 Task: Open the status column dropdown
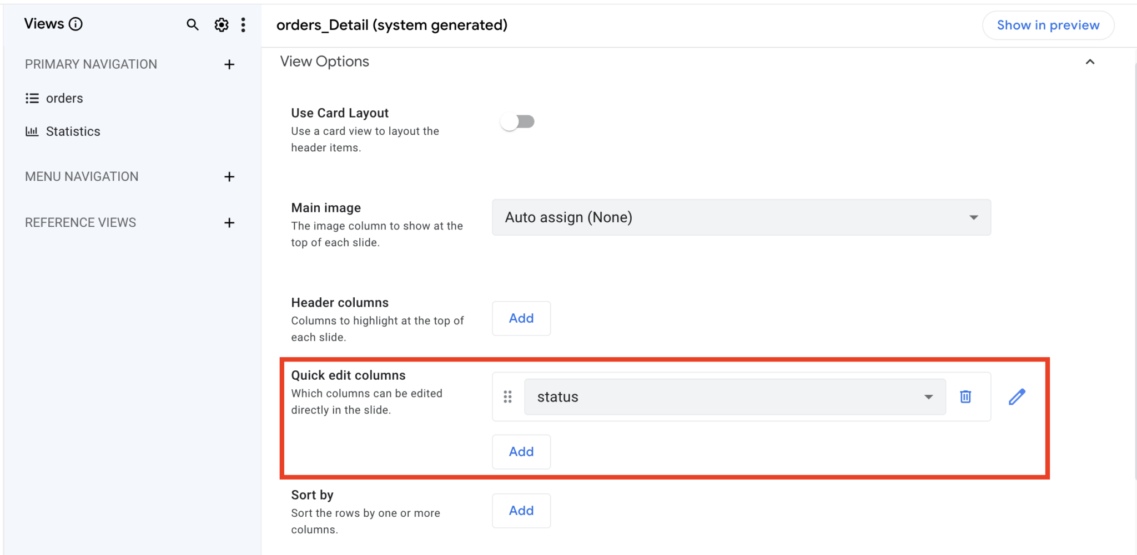(x=734, y=397)
